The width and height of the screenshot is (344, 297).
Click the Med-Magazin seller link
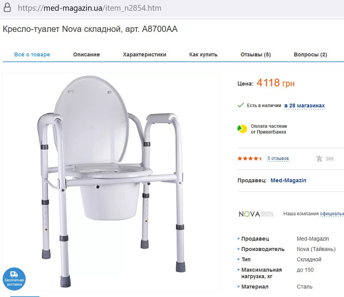(x=288, y=180)
